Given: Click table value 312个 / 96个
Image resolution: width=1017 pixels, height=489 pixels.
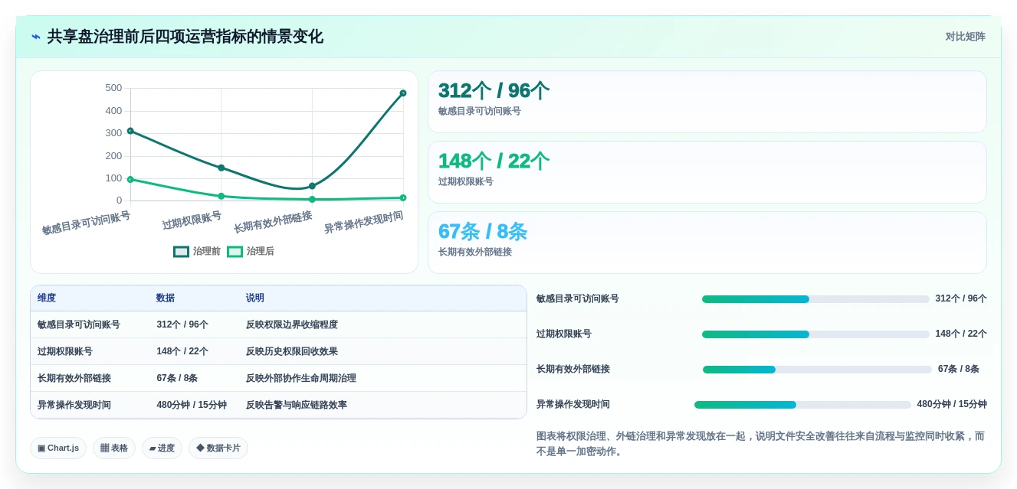Looking at the screenshot, I should tap(182, 324).
